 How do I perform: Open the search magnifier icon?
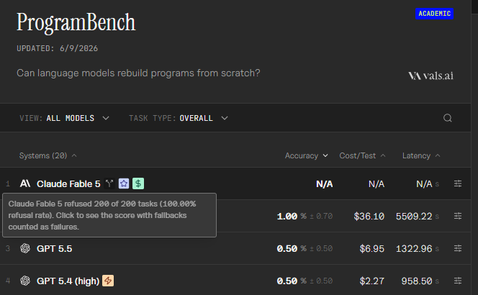pyautogui.click(x=447, y=118)
